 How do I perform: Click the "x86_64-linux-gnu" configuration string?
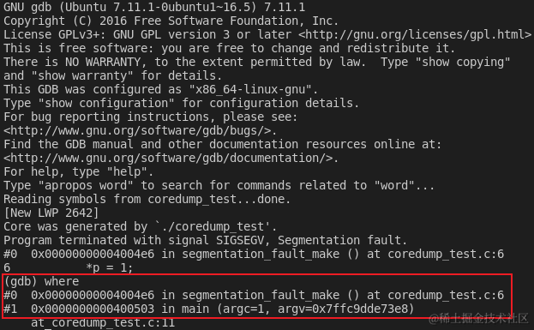tap(250, 89)
